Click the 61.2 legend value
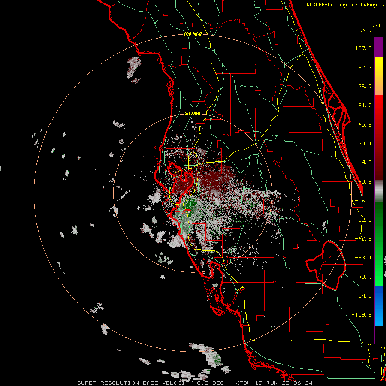This screenshot has height=386, width=386. pyautogui.click(x=365, y=106)
